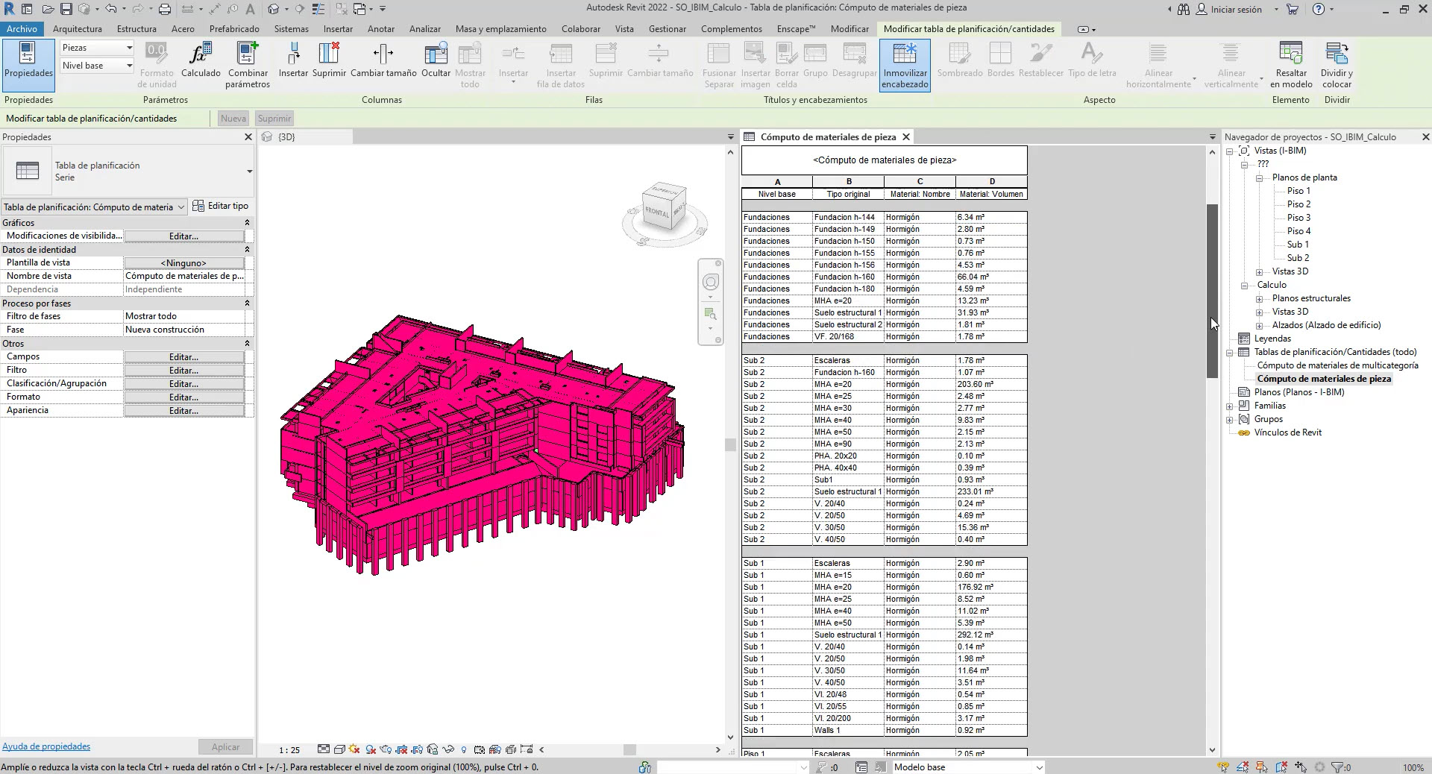The height and width of the screenshot is (774, 1432).
Task: Open the Nivel base parameter dropdown
Action: 97,66
